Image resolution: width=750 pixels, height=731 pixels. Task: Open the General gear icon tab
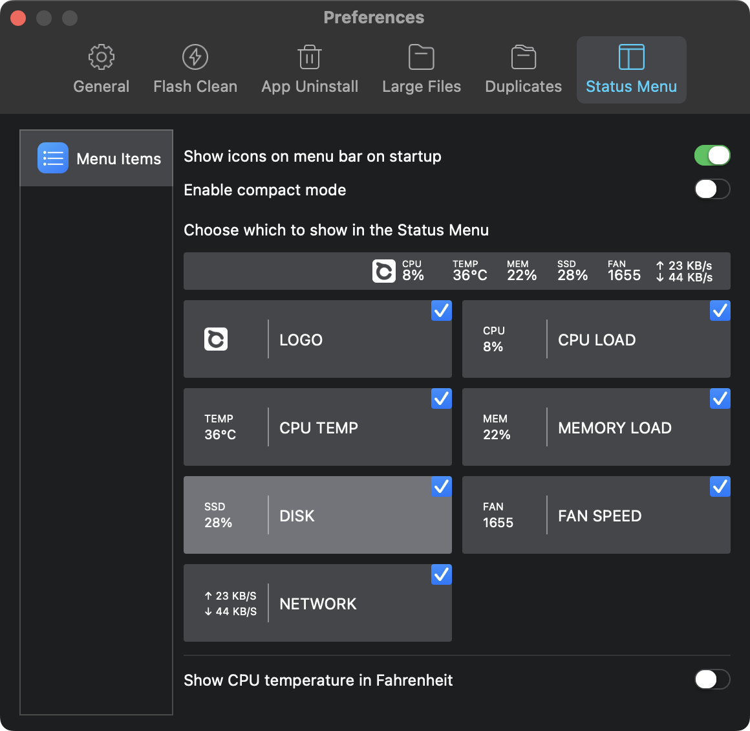tap(101, 58)
